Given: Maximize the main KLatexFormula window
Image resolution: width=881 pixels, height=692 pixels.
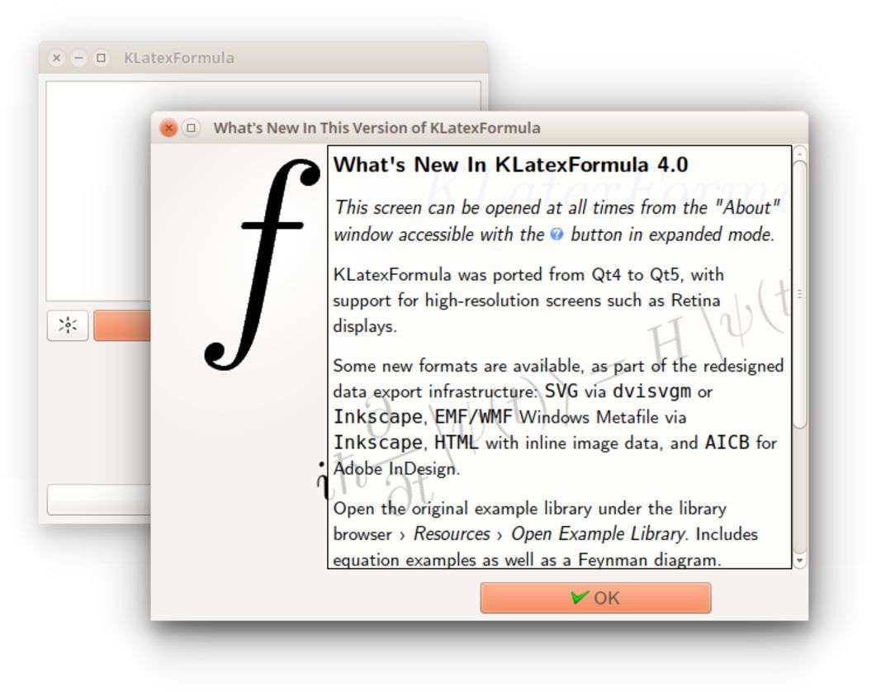Looking at the screenshot, I should [x=101, y=58].
